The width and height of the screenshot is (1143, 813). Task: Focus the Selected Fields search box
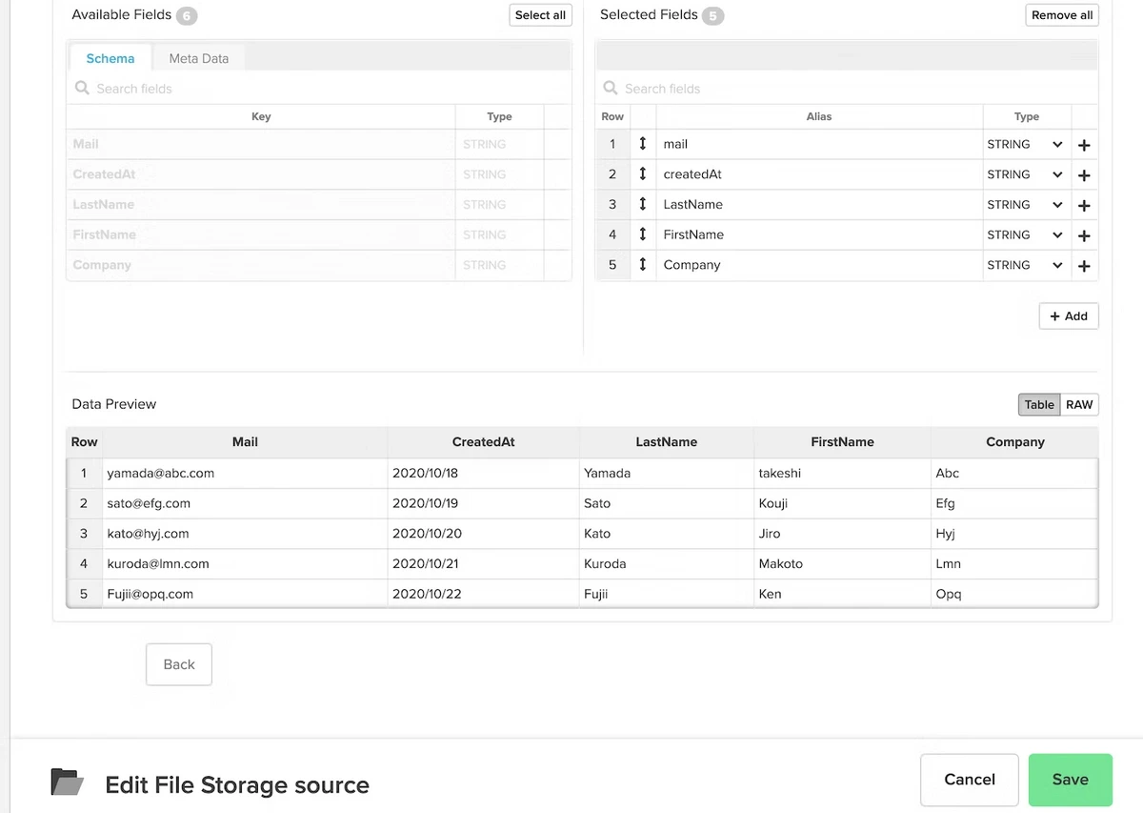(x=847, y=89)
